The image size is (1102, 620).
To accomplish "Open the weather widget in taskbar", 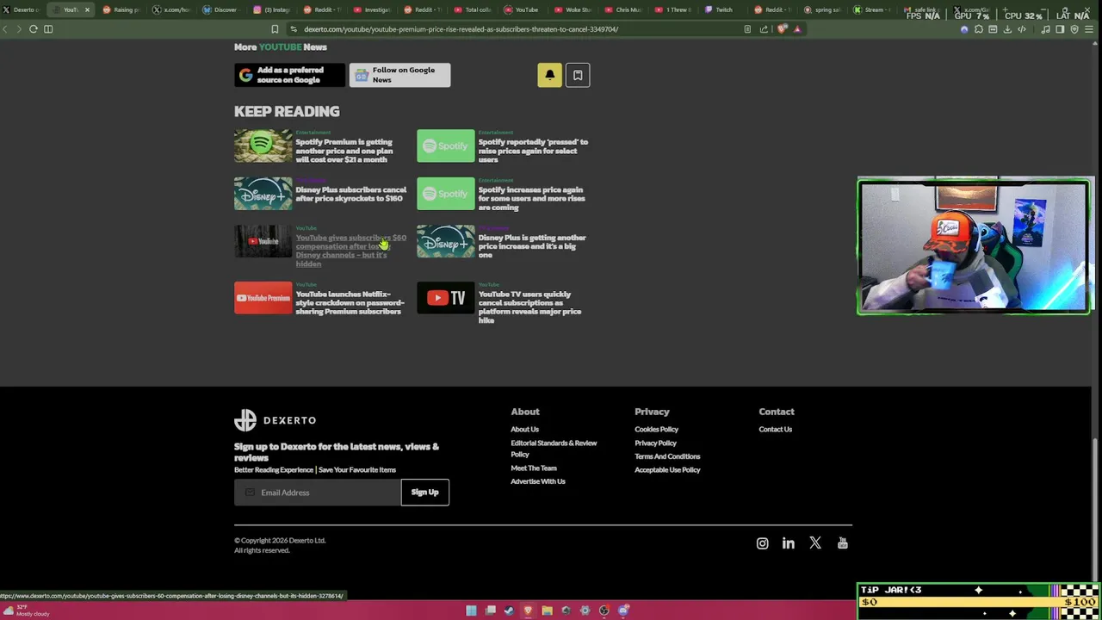I will (26, 611).
